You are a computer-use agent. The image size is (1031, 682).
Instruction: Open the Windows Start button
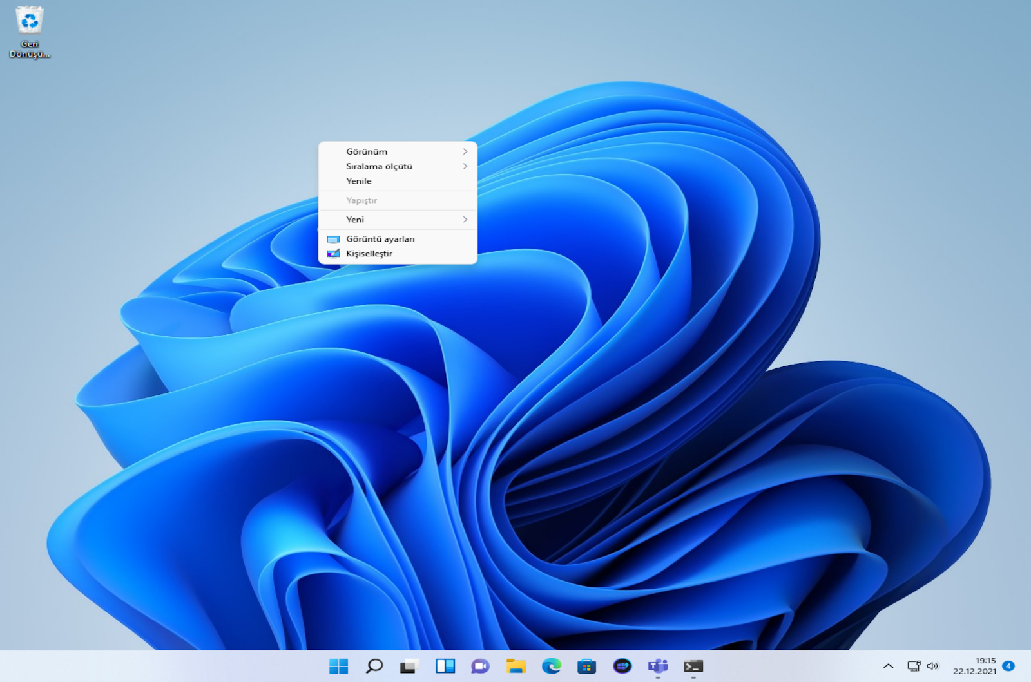point(338,666)
